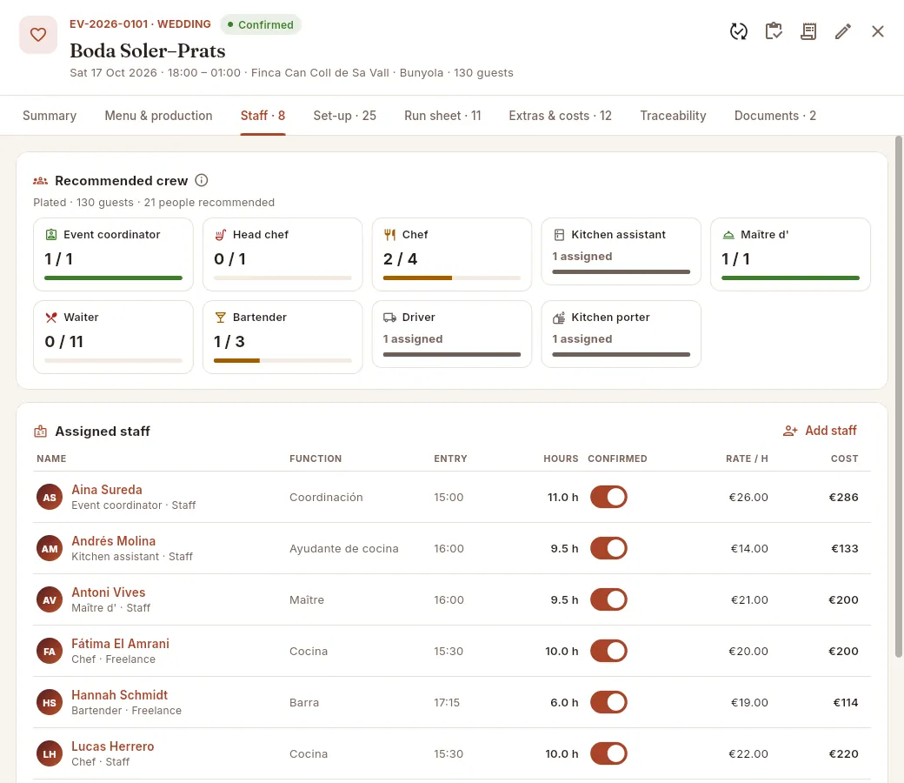Open Antoni Vives's profile link
904x783 pixels.
[109, 592]
